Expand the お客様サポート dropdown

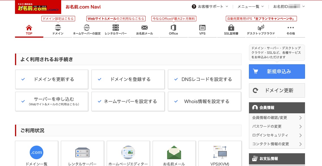click(213, 7)
